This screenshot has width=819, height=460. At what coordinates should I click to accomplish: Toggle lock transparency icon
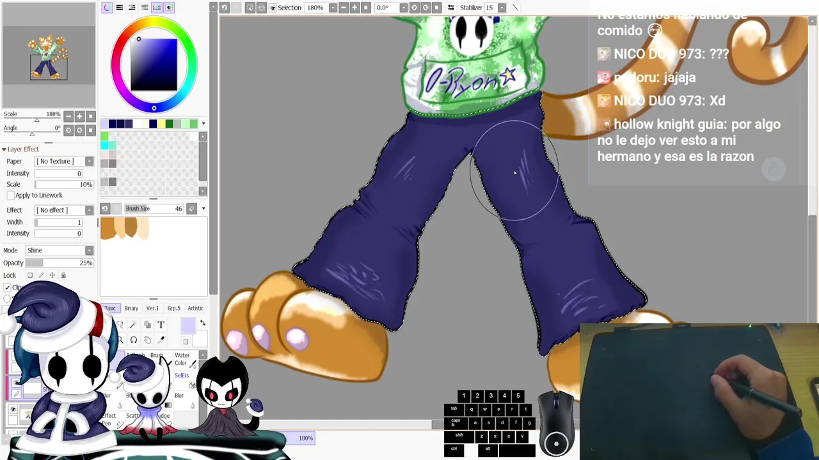click(x=29, y=275)
